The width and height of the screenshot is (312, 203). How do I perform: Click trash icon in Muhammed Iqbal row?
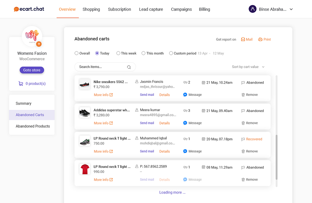point(243,151)
